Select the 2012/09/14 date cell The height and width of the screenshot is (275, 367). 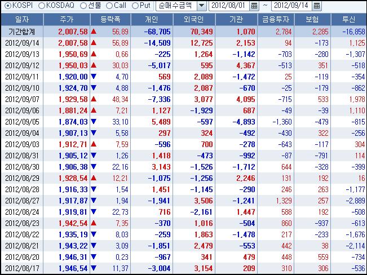click(22, 43)
